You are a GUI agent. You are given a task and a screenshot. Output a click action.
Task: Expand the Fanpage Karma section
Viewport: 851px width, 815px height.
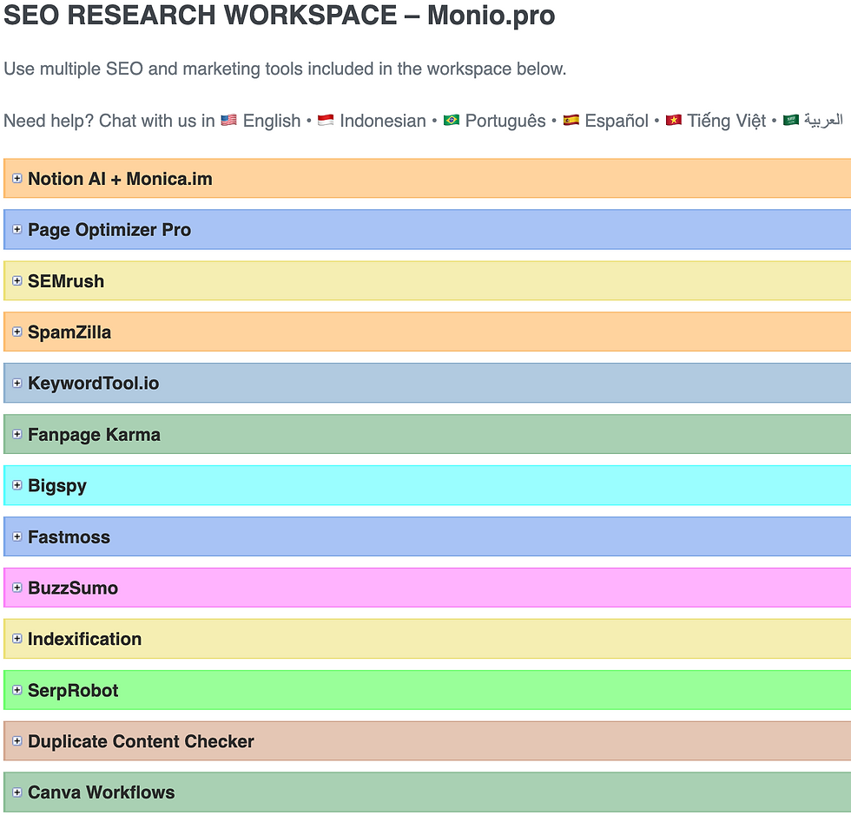pos(427,434)
